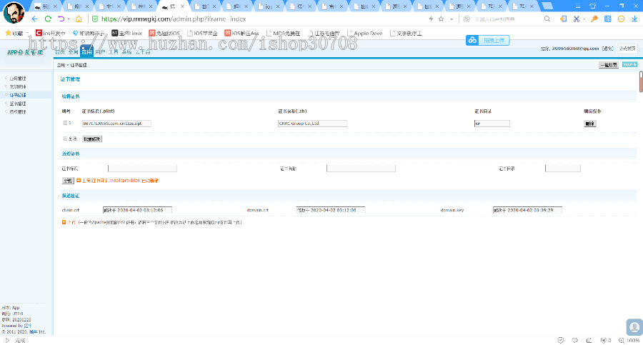Click the yellow favorites star in bookmarks bar
Viewport: 643px width, 345px height.
pos(8,33)
